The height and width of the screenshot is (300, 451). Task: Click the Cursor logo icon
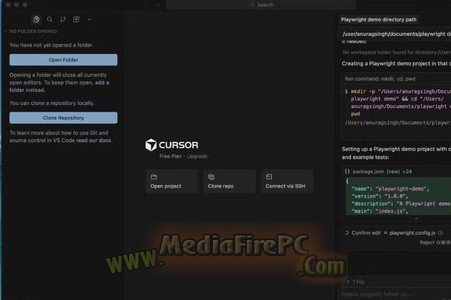tap(151, 145)
